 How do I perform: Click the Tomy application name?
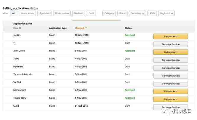(16, 59)
